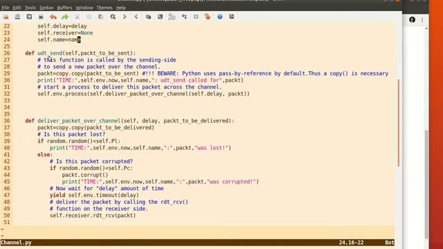This screenshot has width=443, height=249.
Task: Click the Paste clipboard toolbar icon
Action: click(x=100, y=17)
